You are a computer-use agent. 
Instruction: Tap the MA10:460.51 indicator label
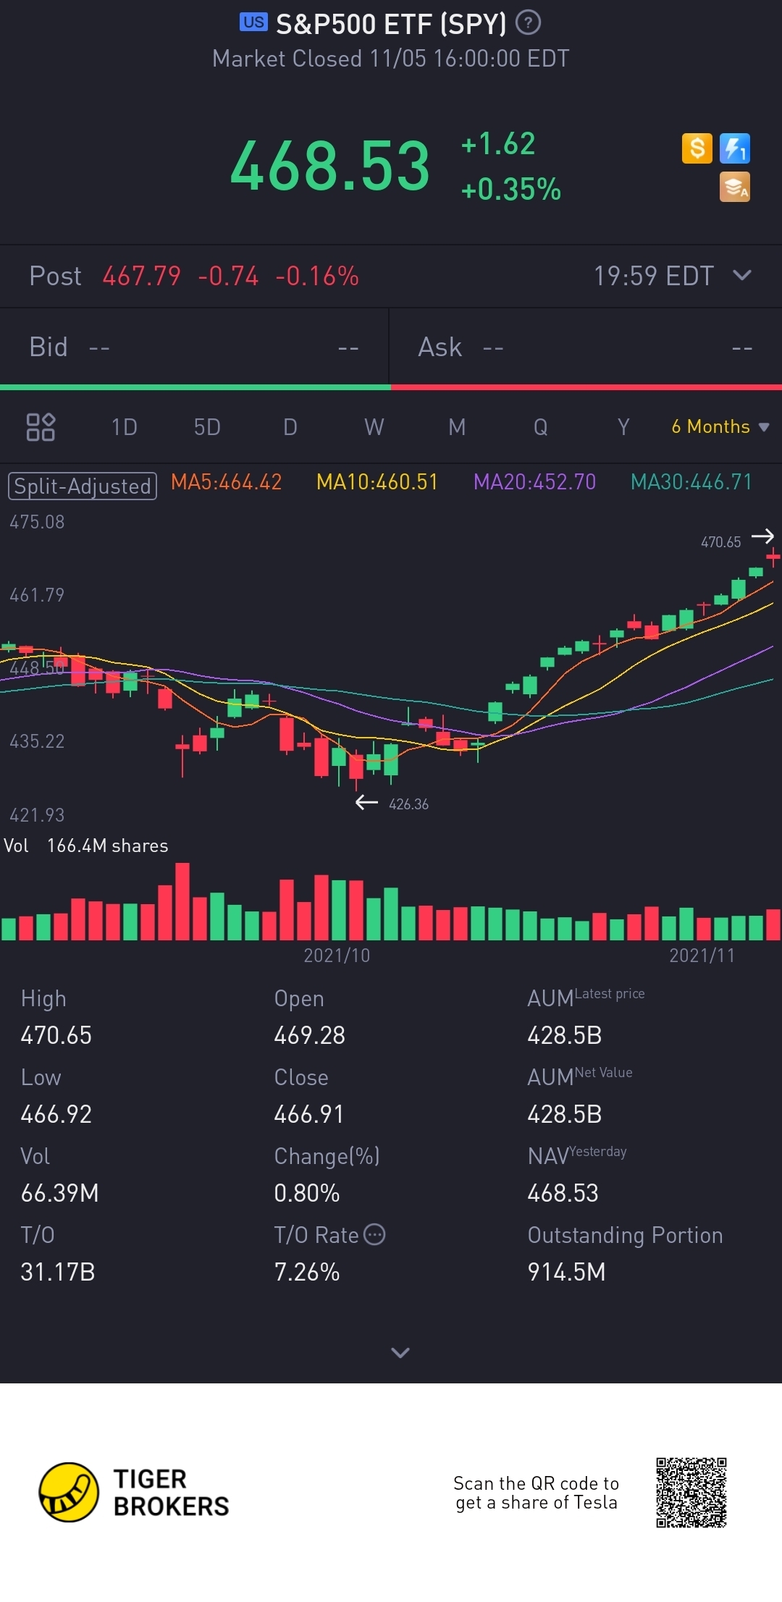pyautogui.click(x=377, y=482)
